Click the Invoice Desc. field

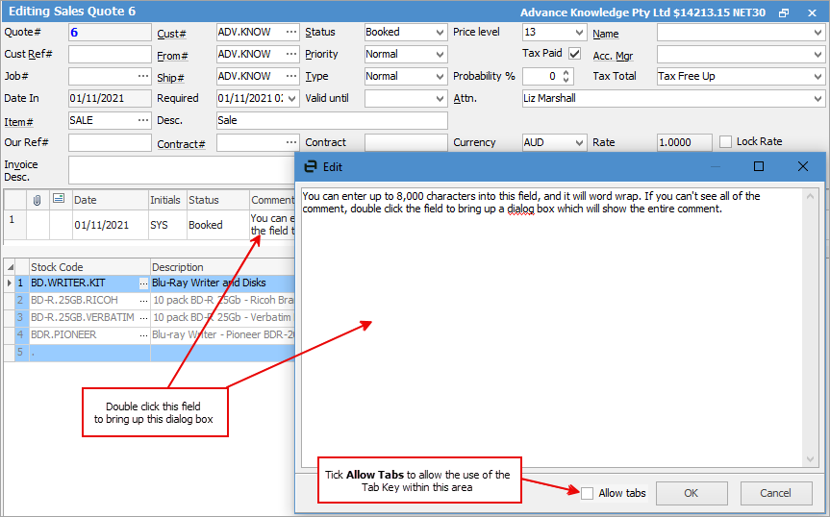click(x=182, y=170)
